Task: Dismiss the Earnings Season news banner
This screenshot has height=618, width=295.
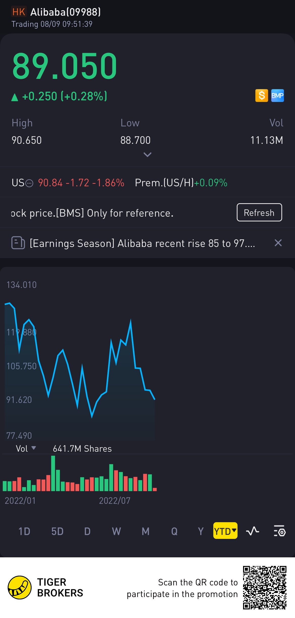Action: point(278,243)
